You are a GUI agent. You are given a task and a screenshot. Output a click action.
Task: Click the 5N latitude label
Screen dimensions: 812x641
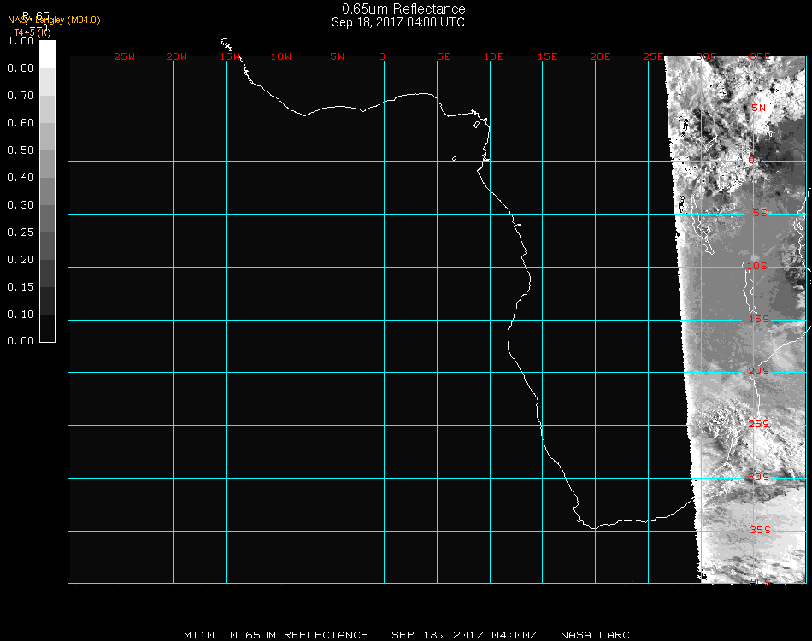tap(758, 108)
